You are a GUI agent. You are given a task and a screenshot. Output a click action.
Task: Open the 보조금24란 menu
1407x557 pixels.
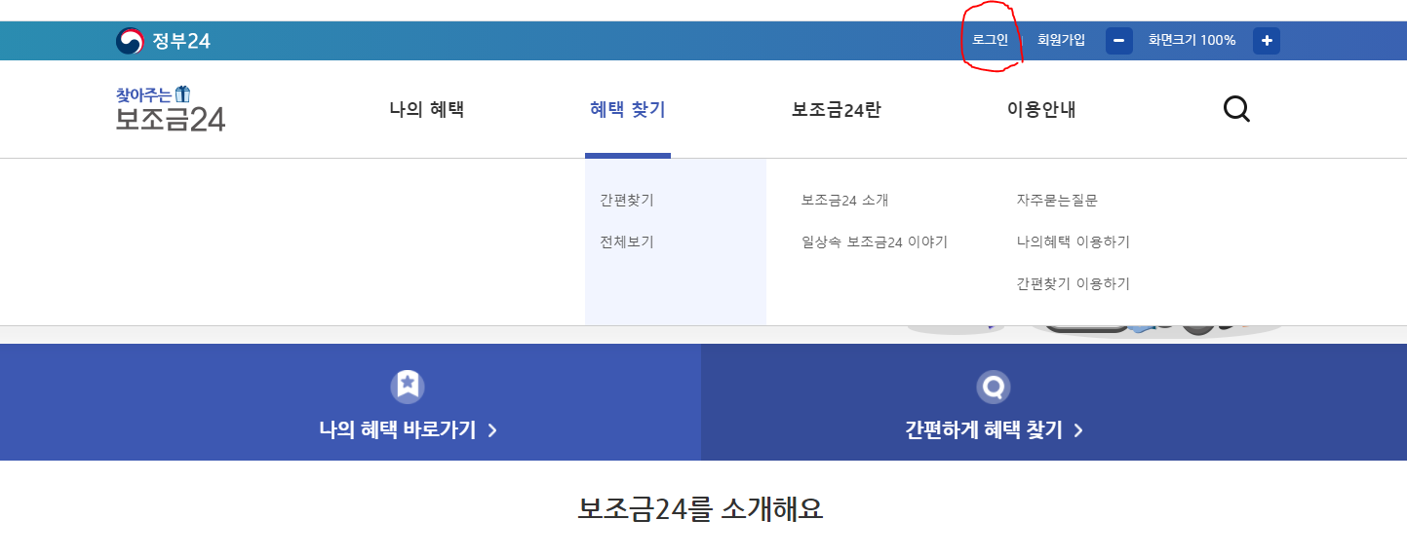[836, 109]
